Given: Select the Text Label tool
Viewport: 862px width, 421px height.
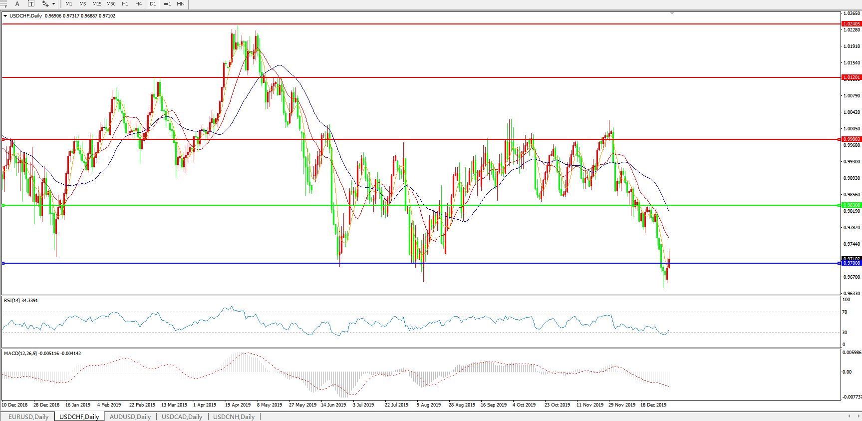Looking at the screenshot, I should [31, 4].
